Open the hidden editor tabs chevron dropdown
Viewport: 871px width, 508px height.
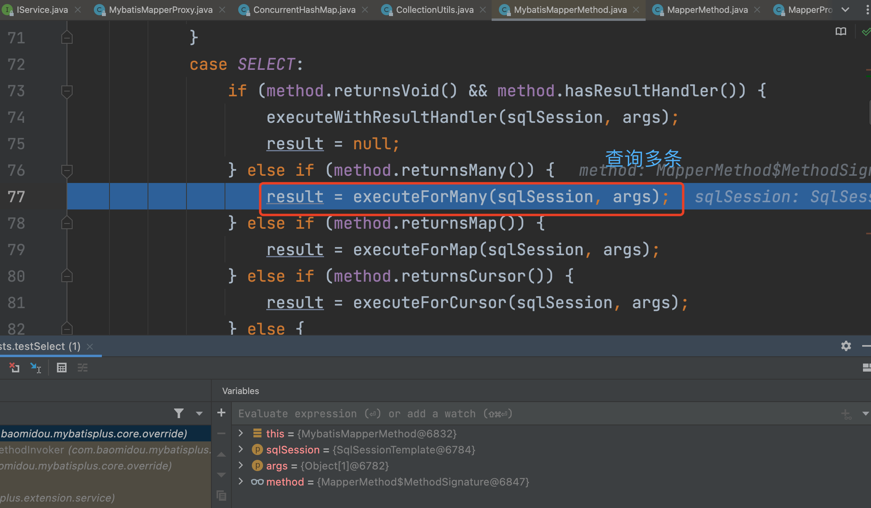click(x=845, y=10)
